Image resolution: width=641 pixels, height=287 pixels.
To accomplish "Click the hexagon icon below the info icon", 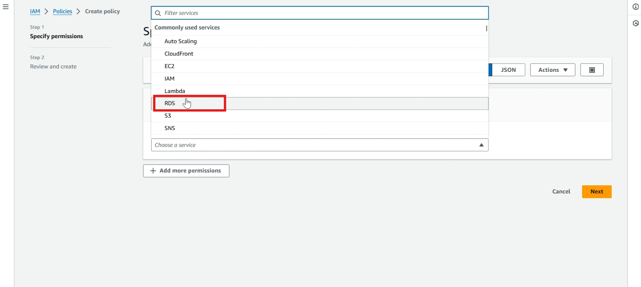I will tap(636, 23).
